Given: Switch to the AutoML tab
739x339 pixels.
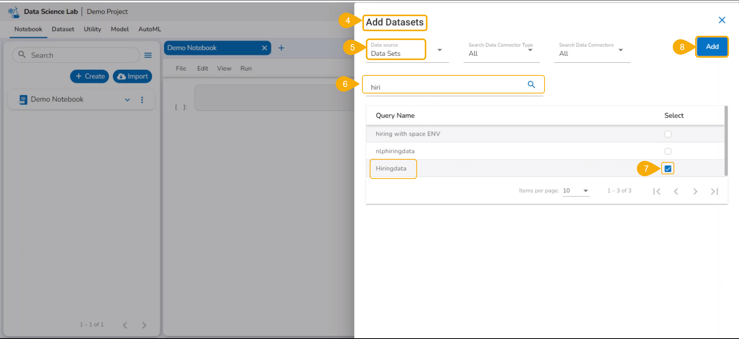Looking at the screenshot, I should click(x=150, y=29).
